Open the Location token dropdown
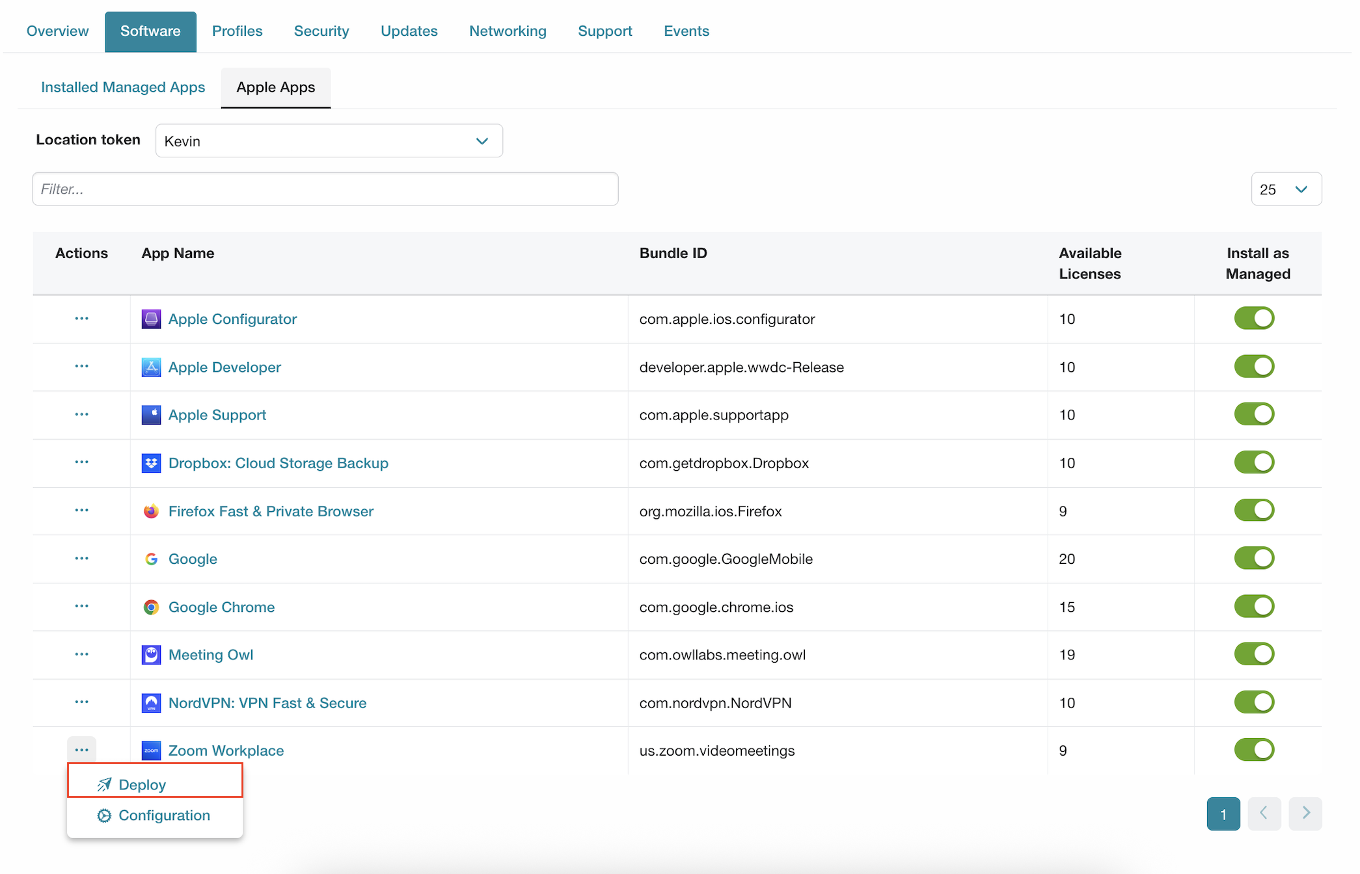The image size is (1360, 874). 329,141
